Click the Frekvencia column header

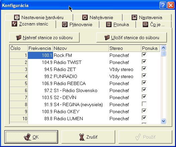(40, 49)
